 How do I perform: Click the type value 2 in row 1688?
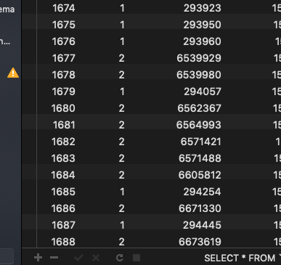tap(122, 242)
